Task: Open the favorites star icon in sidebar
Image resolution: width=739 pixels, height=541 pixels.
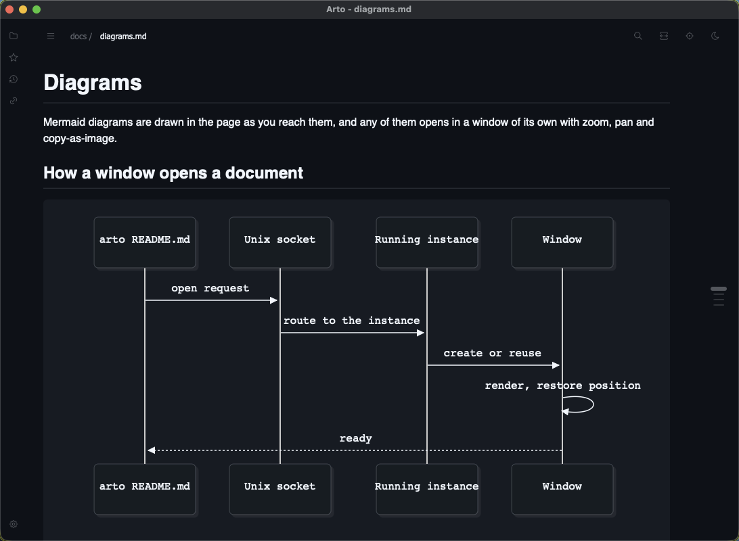Action: [x=14, y=57]
